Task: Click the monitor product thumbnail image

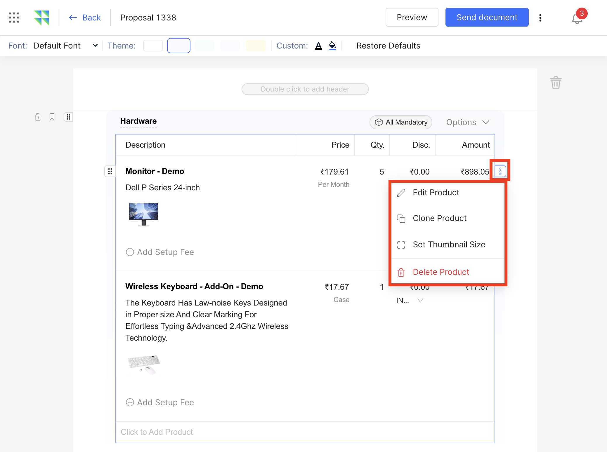Action: [x=144, y=214]
